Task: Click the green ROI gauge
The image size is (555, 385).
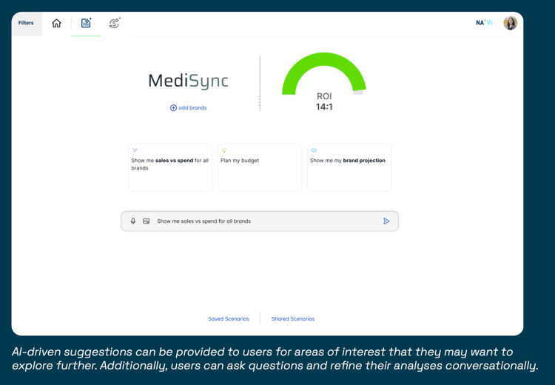Action: [x=324, y=74]
